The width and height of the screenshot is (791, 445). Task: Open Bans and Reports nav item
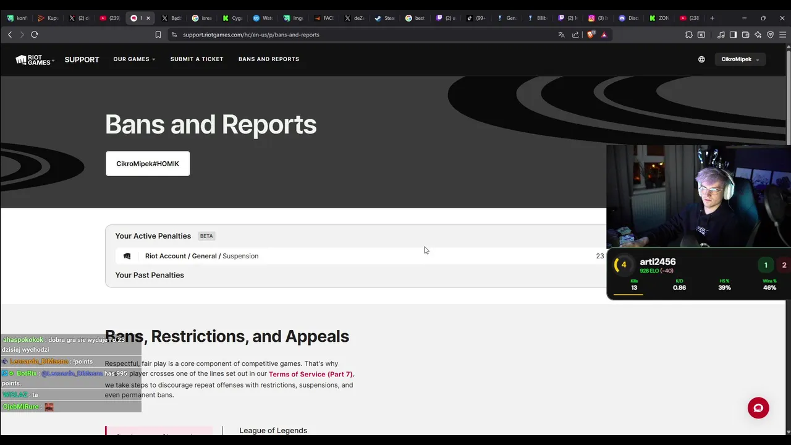(x=269, y=59)
